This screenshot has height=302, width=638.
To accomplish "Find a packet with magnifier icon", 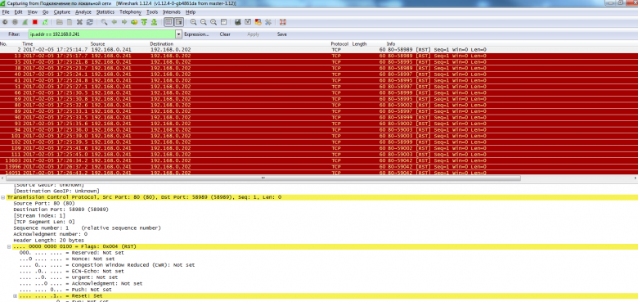I will pyautogui.click(x=104, y=22).
